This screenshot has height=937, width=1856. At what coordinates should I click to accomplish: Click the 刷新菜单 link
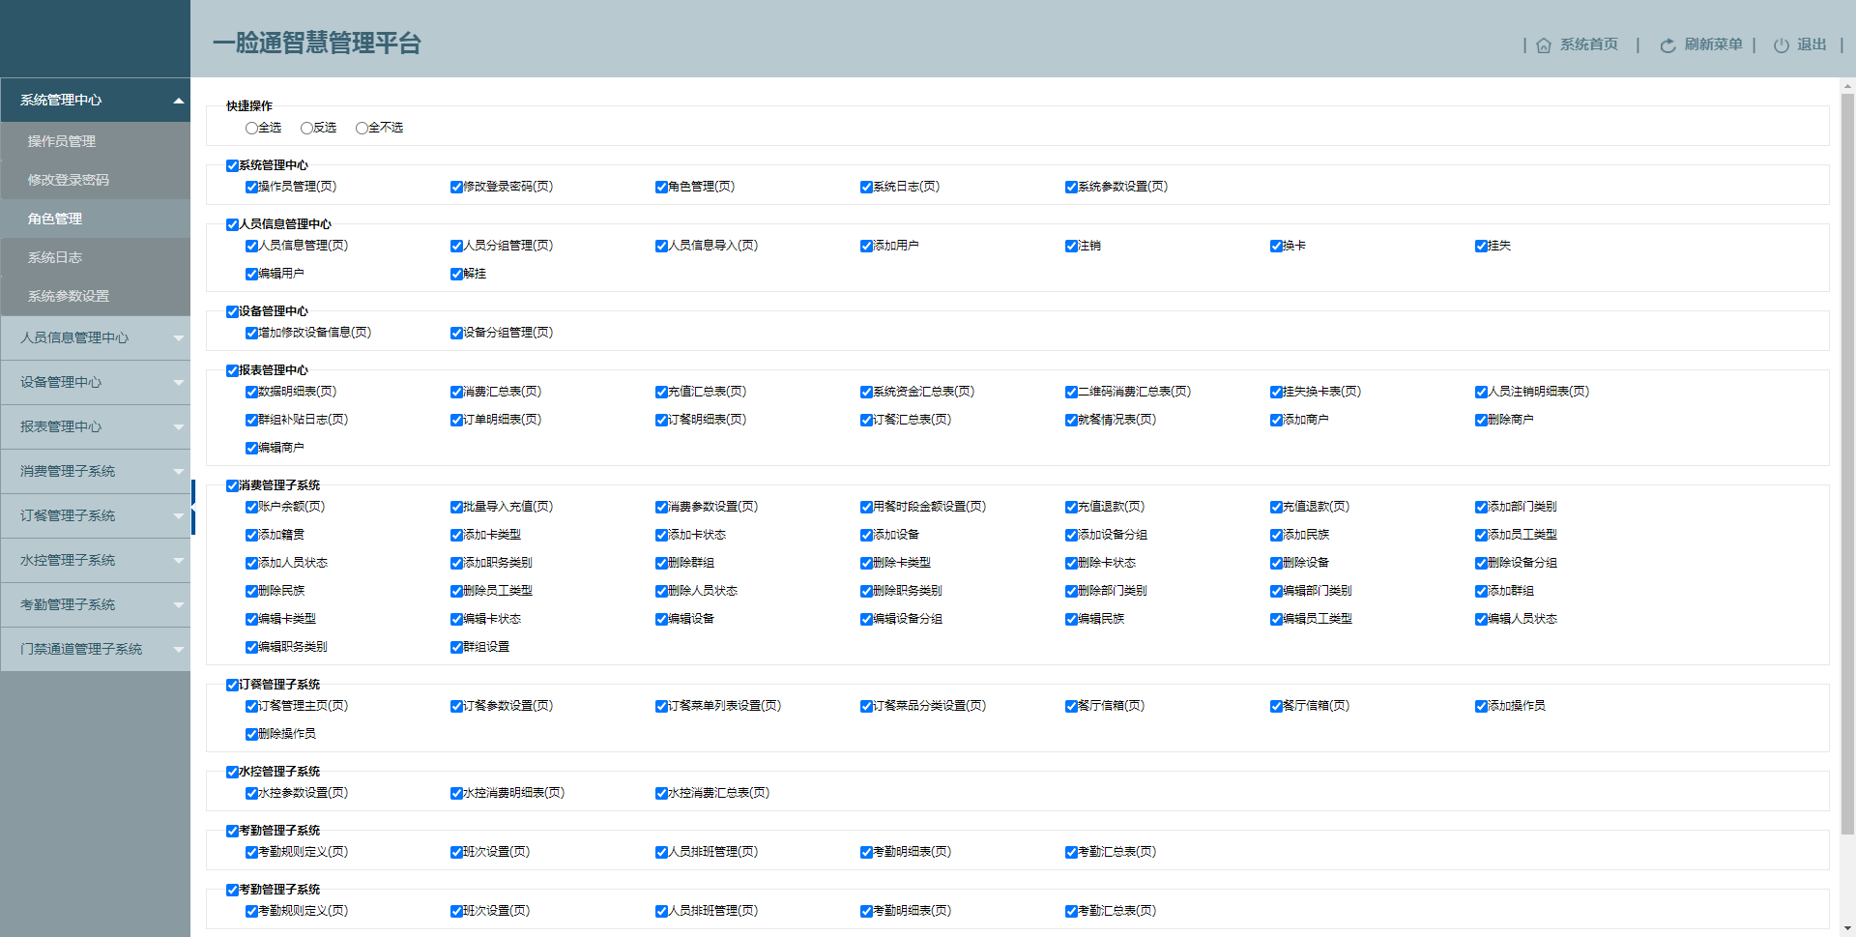1713,44
